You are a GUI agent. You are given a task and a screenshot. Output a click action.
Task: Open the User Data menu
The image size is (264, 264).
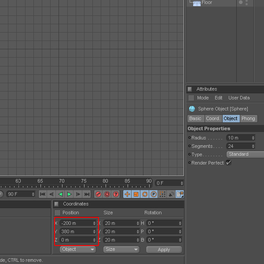(x=239, y=98)
